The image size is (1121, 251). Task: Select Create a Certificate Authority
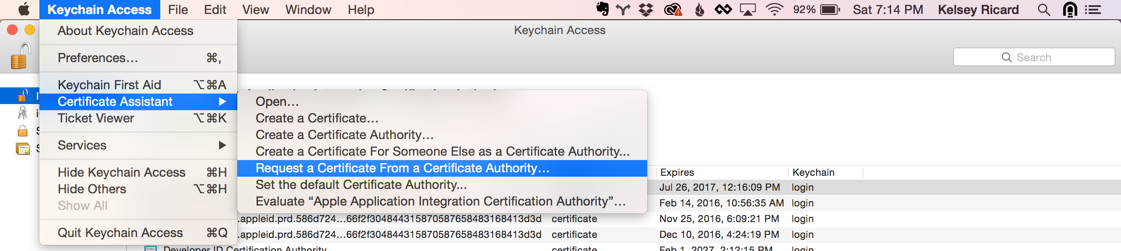(345, 135)
